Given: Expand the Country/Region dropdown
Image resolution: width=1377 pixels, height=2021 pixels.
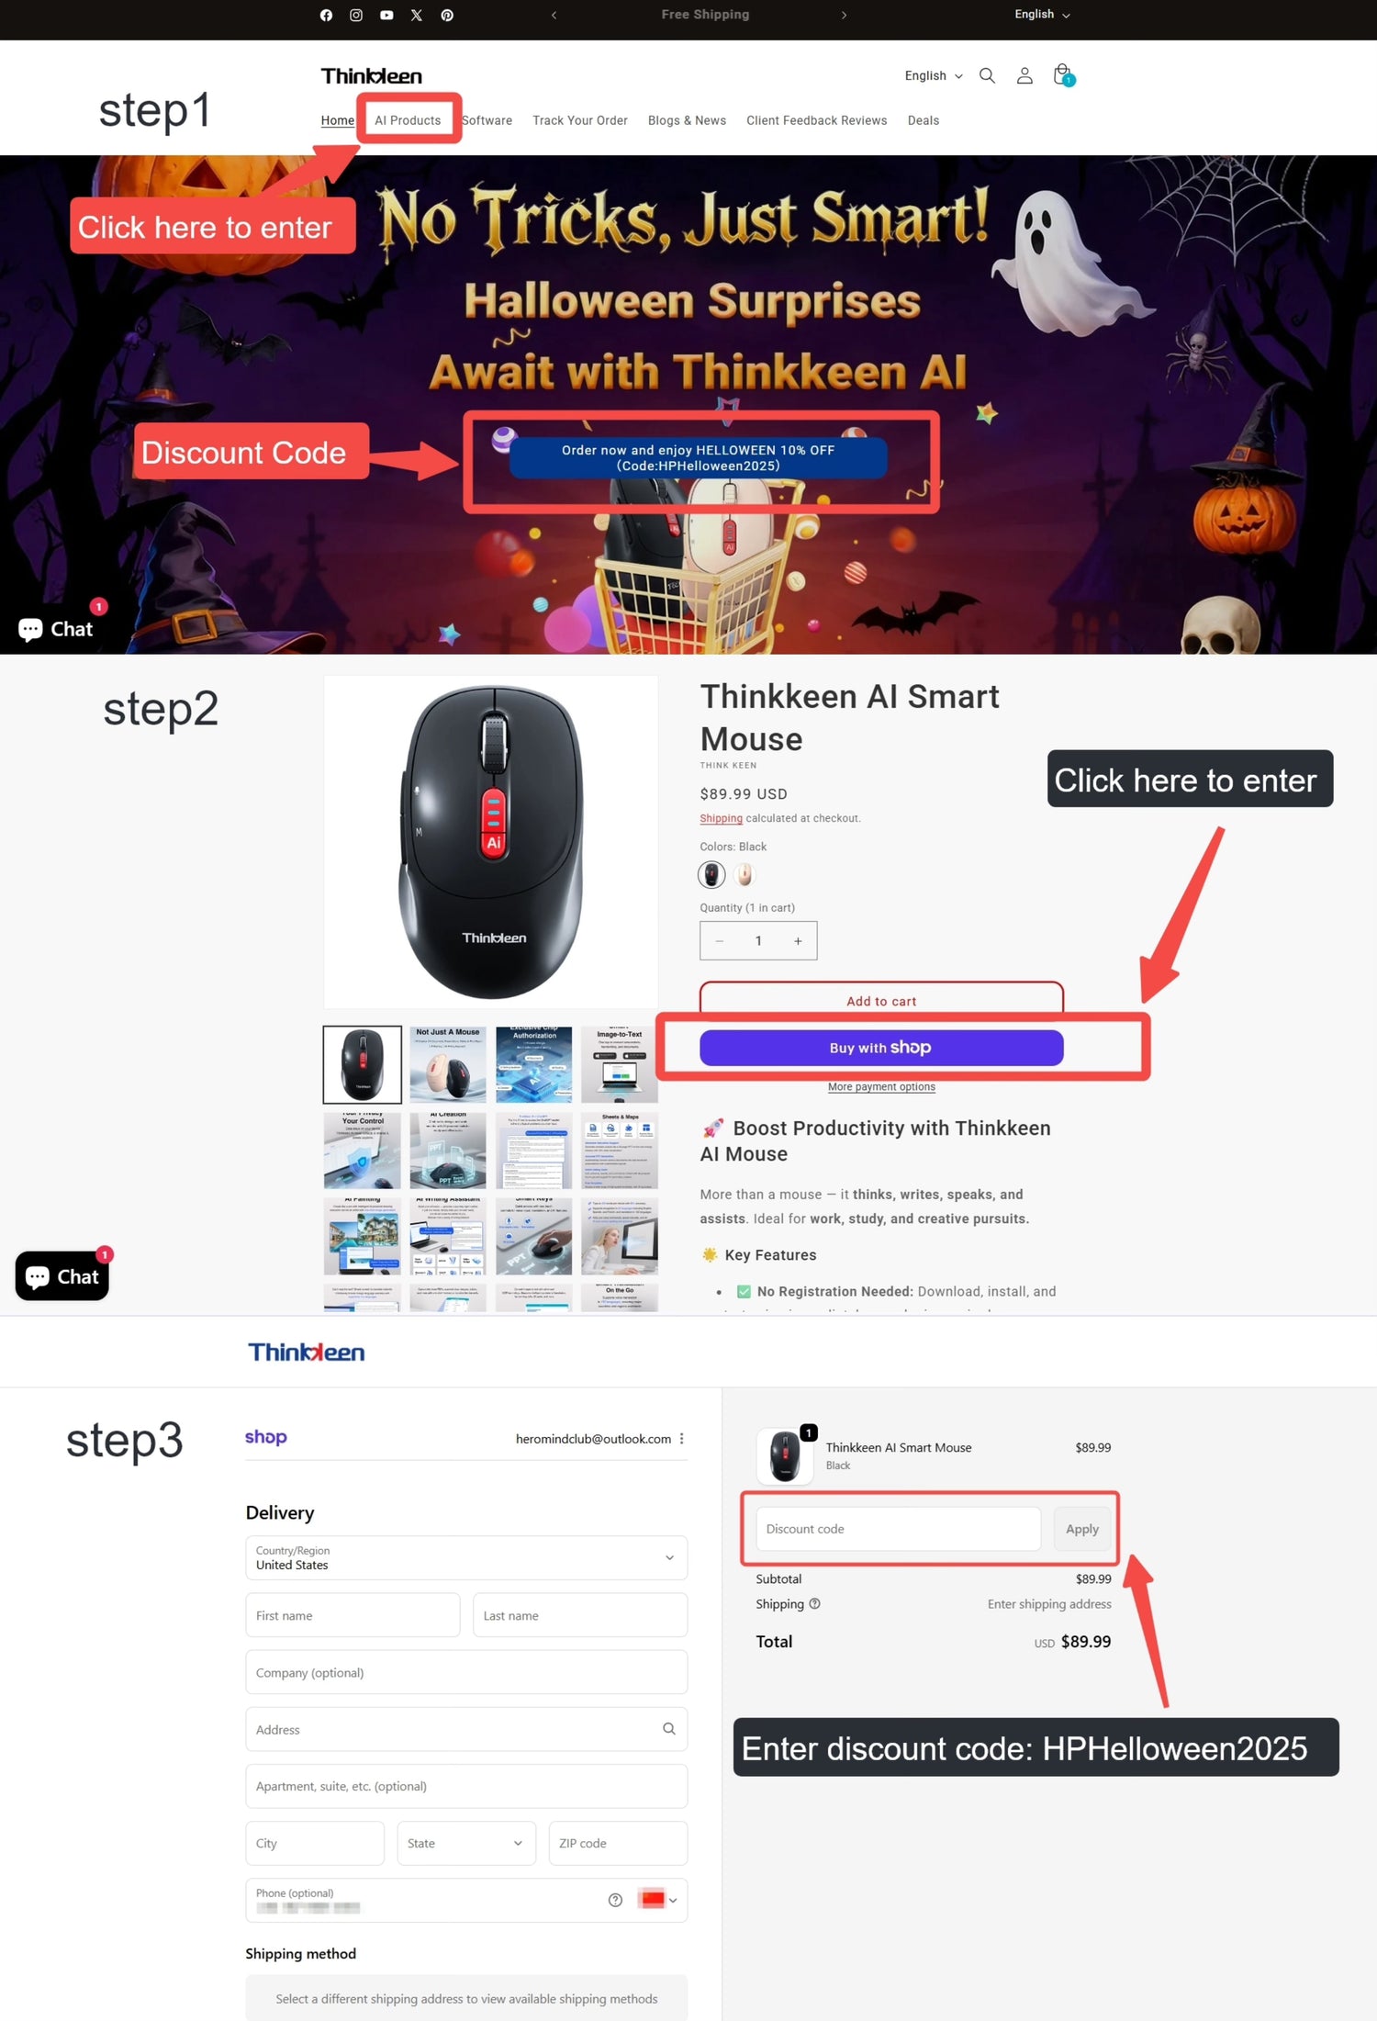Looking at the screenshot, I should (466, 1557).
